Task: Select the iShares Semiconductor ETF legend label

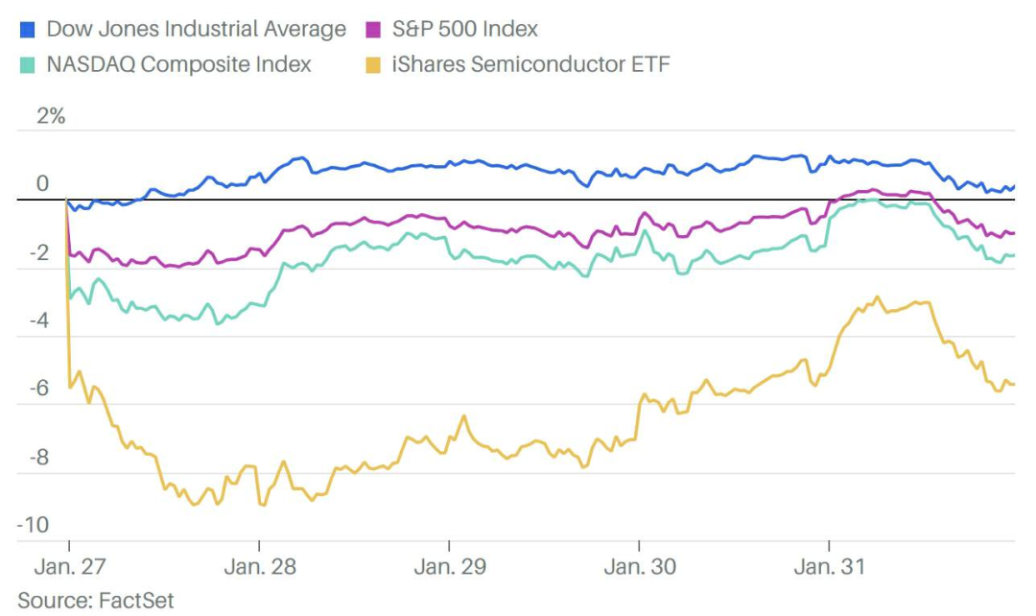Action: coord(530,65)
